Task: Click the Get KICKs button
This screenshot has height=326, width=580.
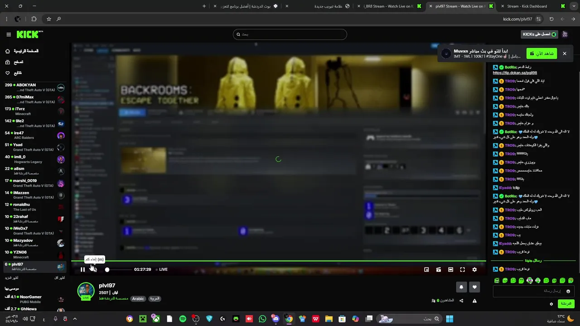Action: point(539,34)
